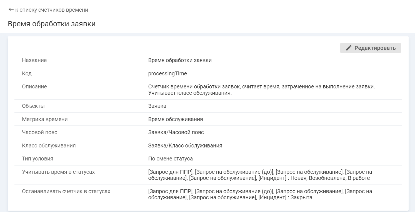Click the «Метрика времени» label
The image size is (415, 212).
pos(45,119)
